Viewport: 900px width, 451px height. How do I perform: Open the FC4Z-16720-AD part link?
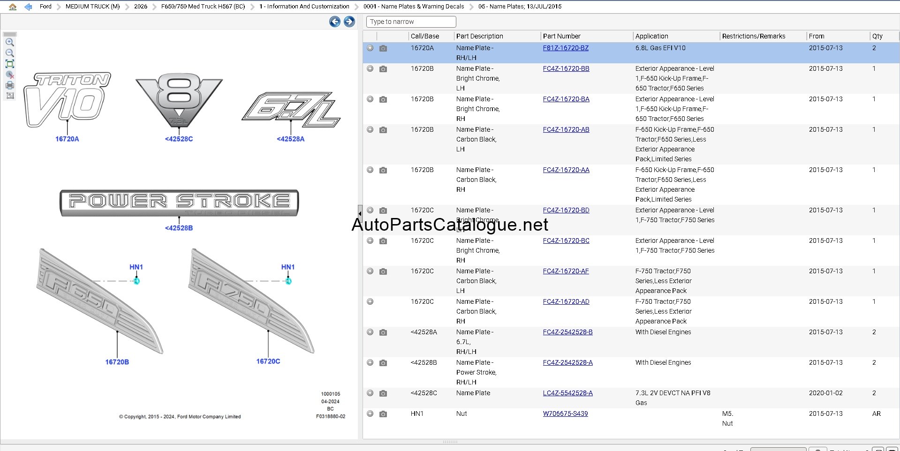566,301
